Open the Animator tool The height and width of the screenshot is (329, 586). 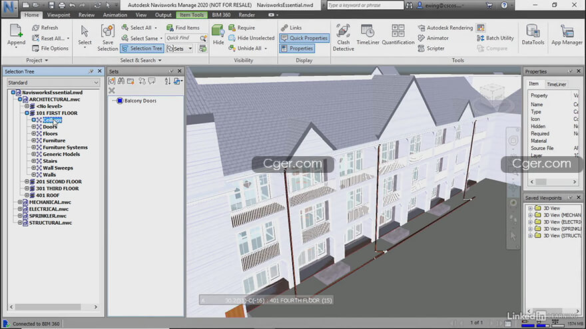433,38
